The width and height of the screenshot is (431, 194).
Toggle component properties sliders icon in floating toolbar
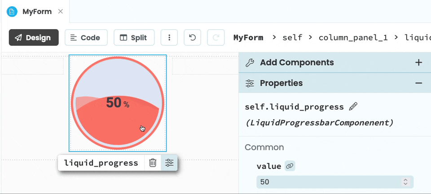[169, 163]
